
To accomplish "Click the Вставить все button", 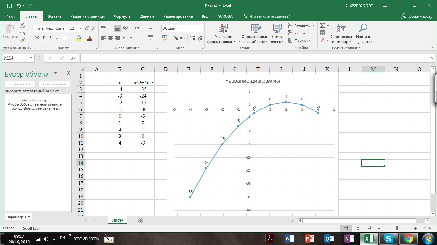I will (x=20, y=84).
